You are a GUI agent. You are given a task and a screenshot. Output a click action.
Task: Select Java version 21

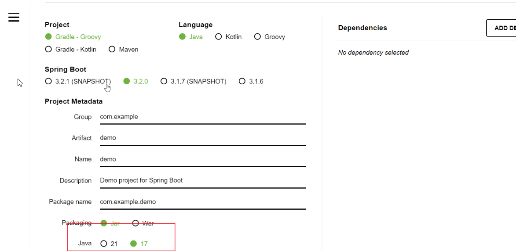point(109,244)
